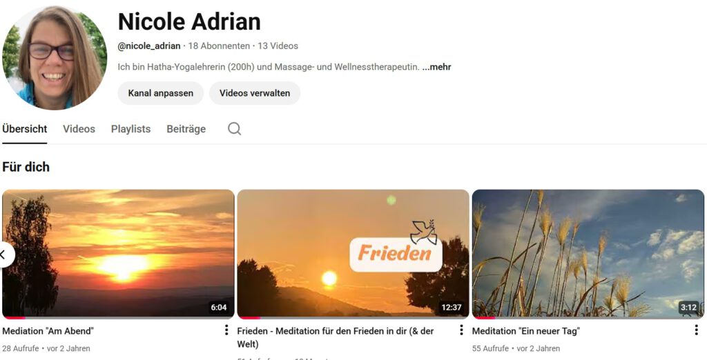Open three-dot menu for "Ein neuer Tag"
This screenshot has width=707, height=360.
point(696,330)
